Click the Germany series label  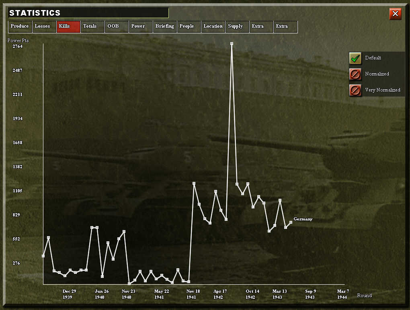[x=303, y=219]
